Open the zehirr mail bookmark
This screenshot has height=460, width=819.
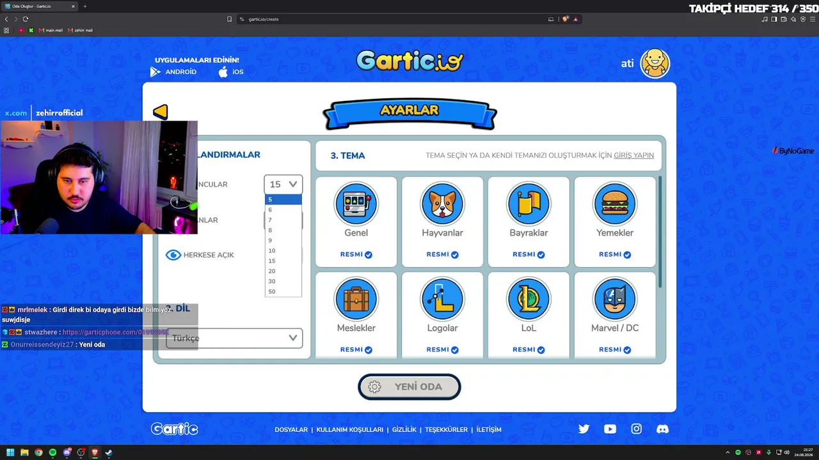click(x=80, y=30)
